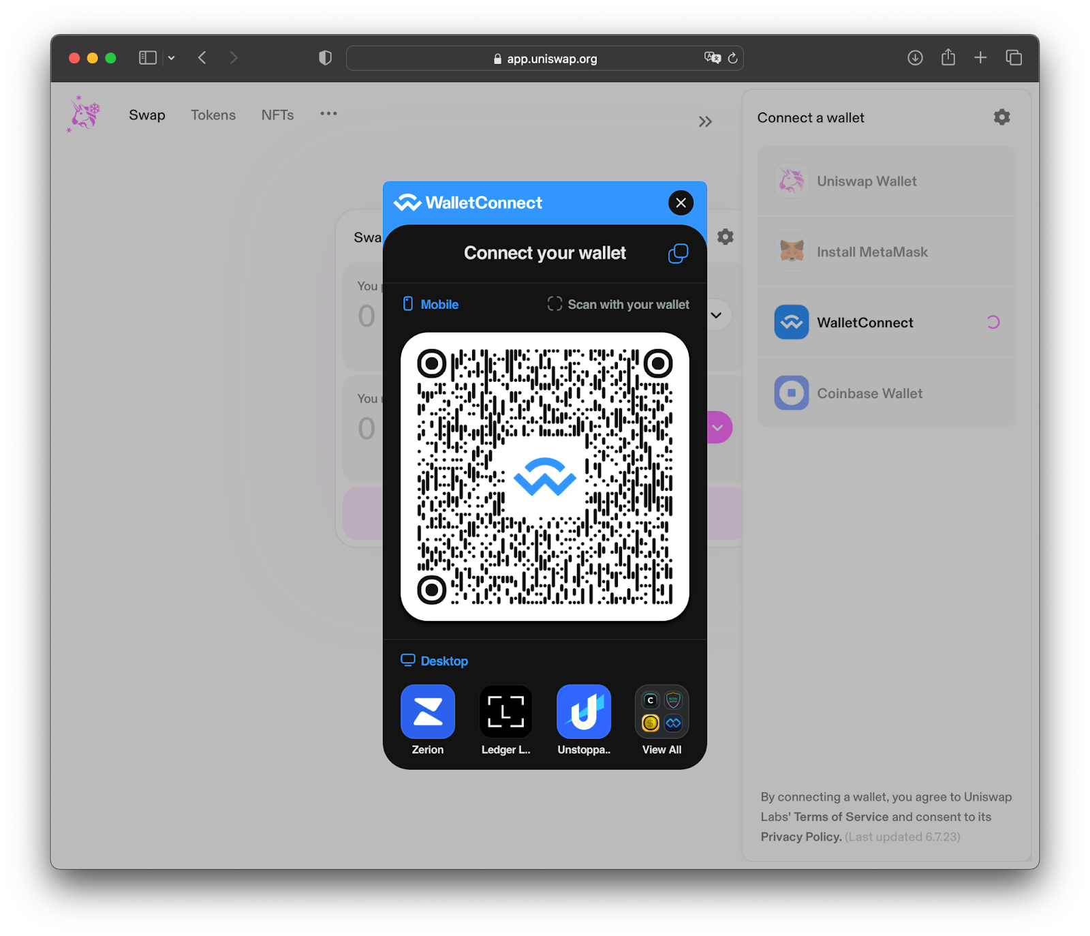Click the Uniswap Wallet icon
The image size is (1090, 936).
pyautogui.click(x=792, y=181)
